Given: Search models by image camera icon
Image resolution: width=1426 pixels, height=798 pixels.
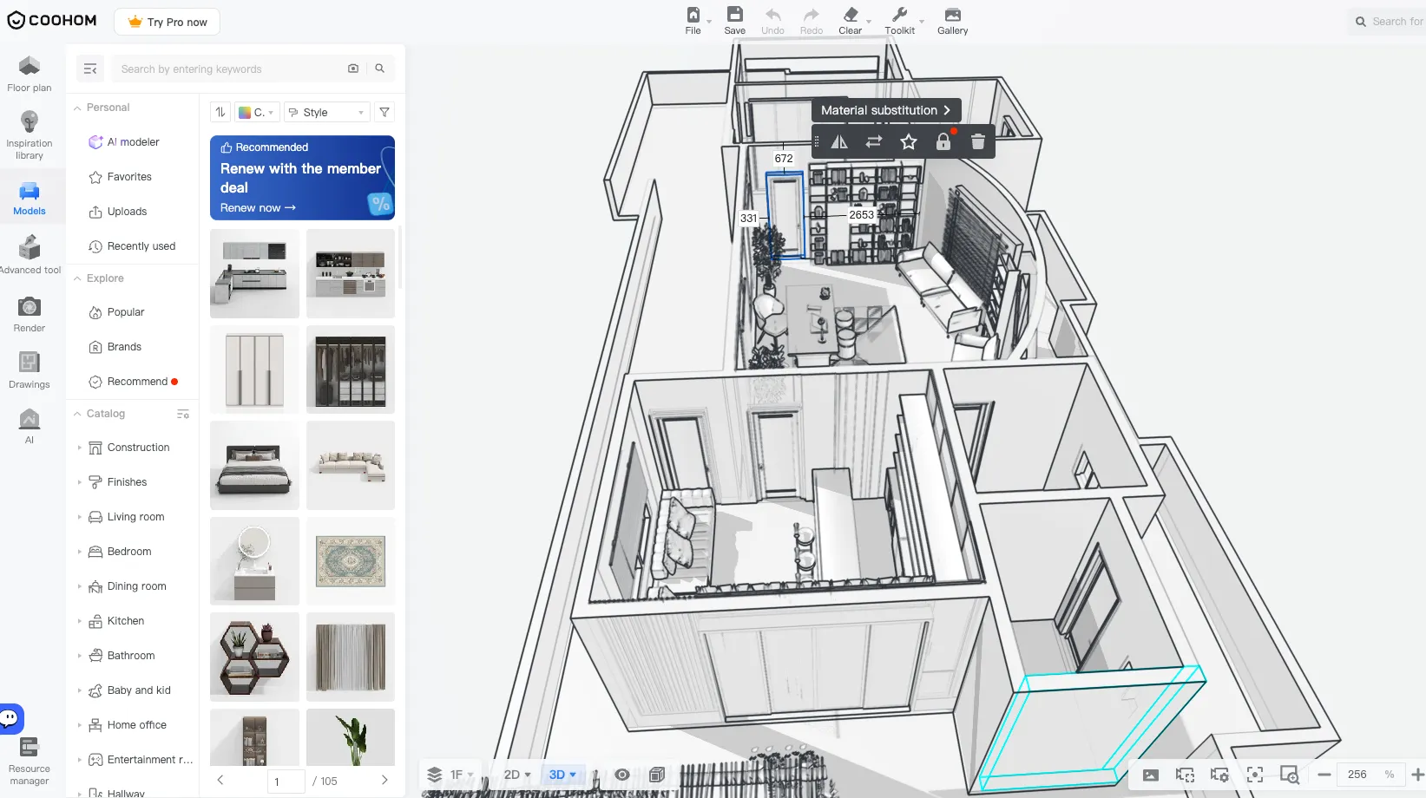Looking at the screenshot, I should pos(353,69).
